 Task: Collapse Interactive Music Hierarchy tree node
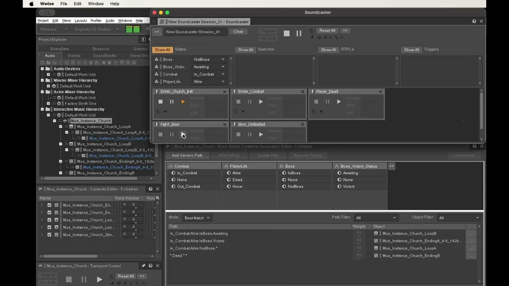(42, 109)
